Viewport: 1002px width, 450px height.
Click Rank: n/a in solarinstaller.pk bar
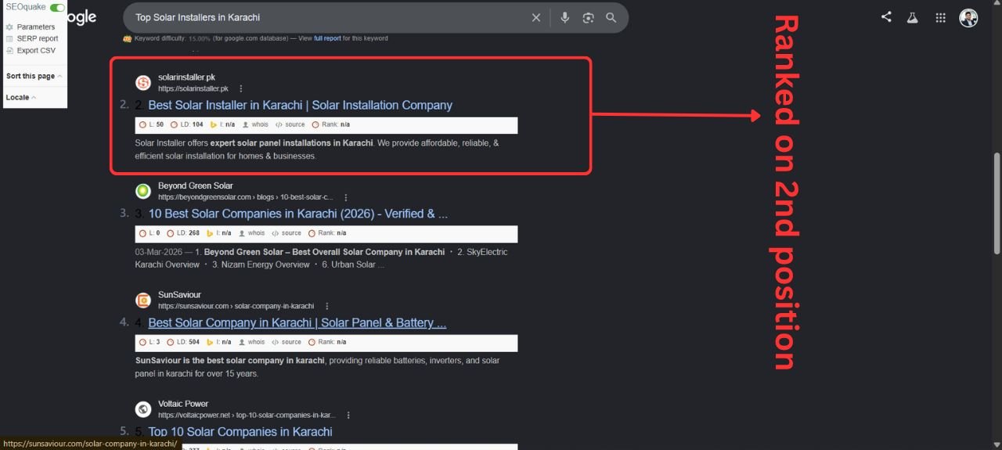coord(330,124)
